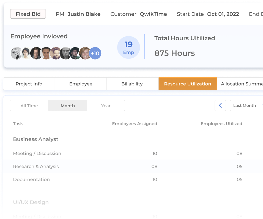Switch range filter to Year
This screenshot has height=219, width=263.
106,106
